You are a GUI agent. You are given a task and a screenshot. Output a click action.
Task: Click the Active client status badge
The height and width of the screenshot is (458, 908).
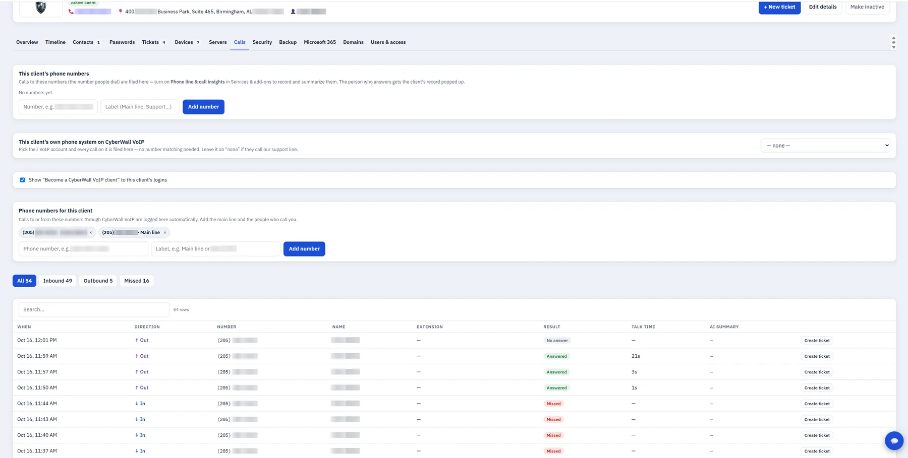tap(83, 3)
